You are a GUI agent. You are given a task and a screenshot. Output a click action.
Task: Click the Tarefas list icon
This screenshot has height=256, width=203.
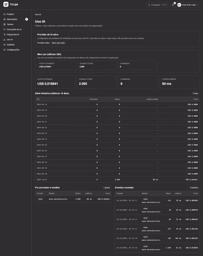coord(4,24)
